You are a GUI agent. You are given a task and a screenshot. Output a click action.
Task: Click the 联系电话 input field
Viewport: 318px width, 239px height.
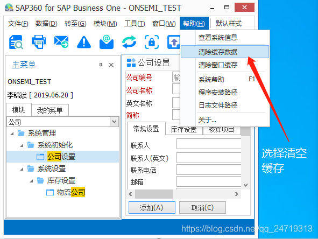(x=209, y=170)
